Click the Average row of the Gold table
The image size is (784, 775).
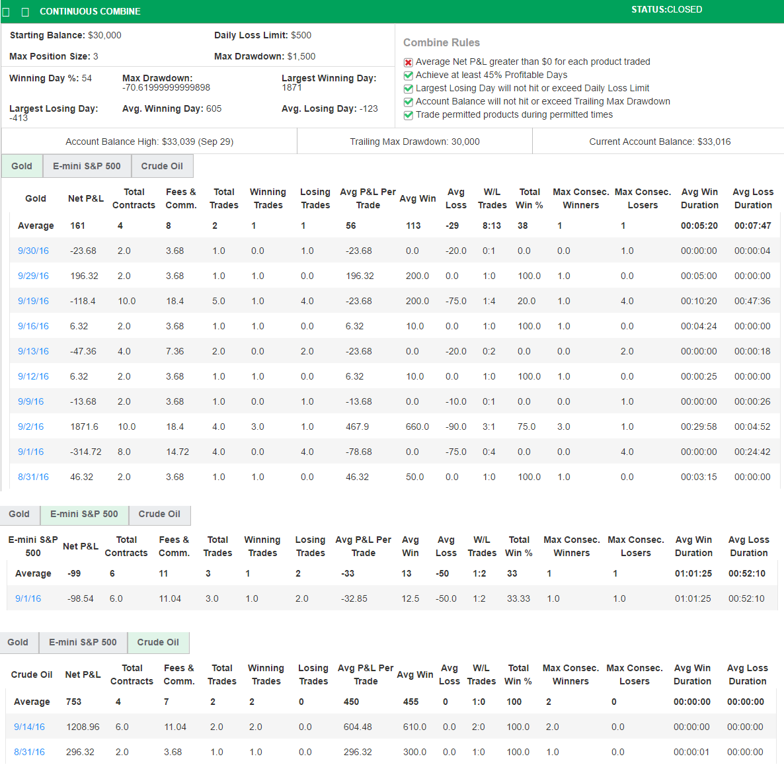click(x=36, y=225)
